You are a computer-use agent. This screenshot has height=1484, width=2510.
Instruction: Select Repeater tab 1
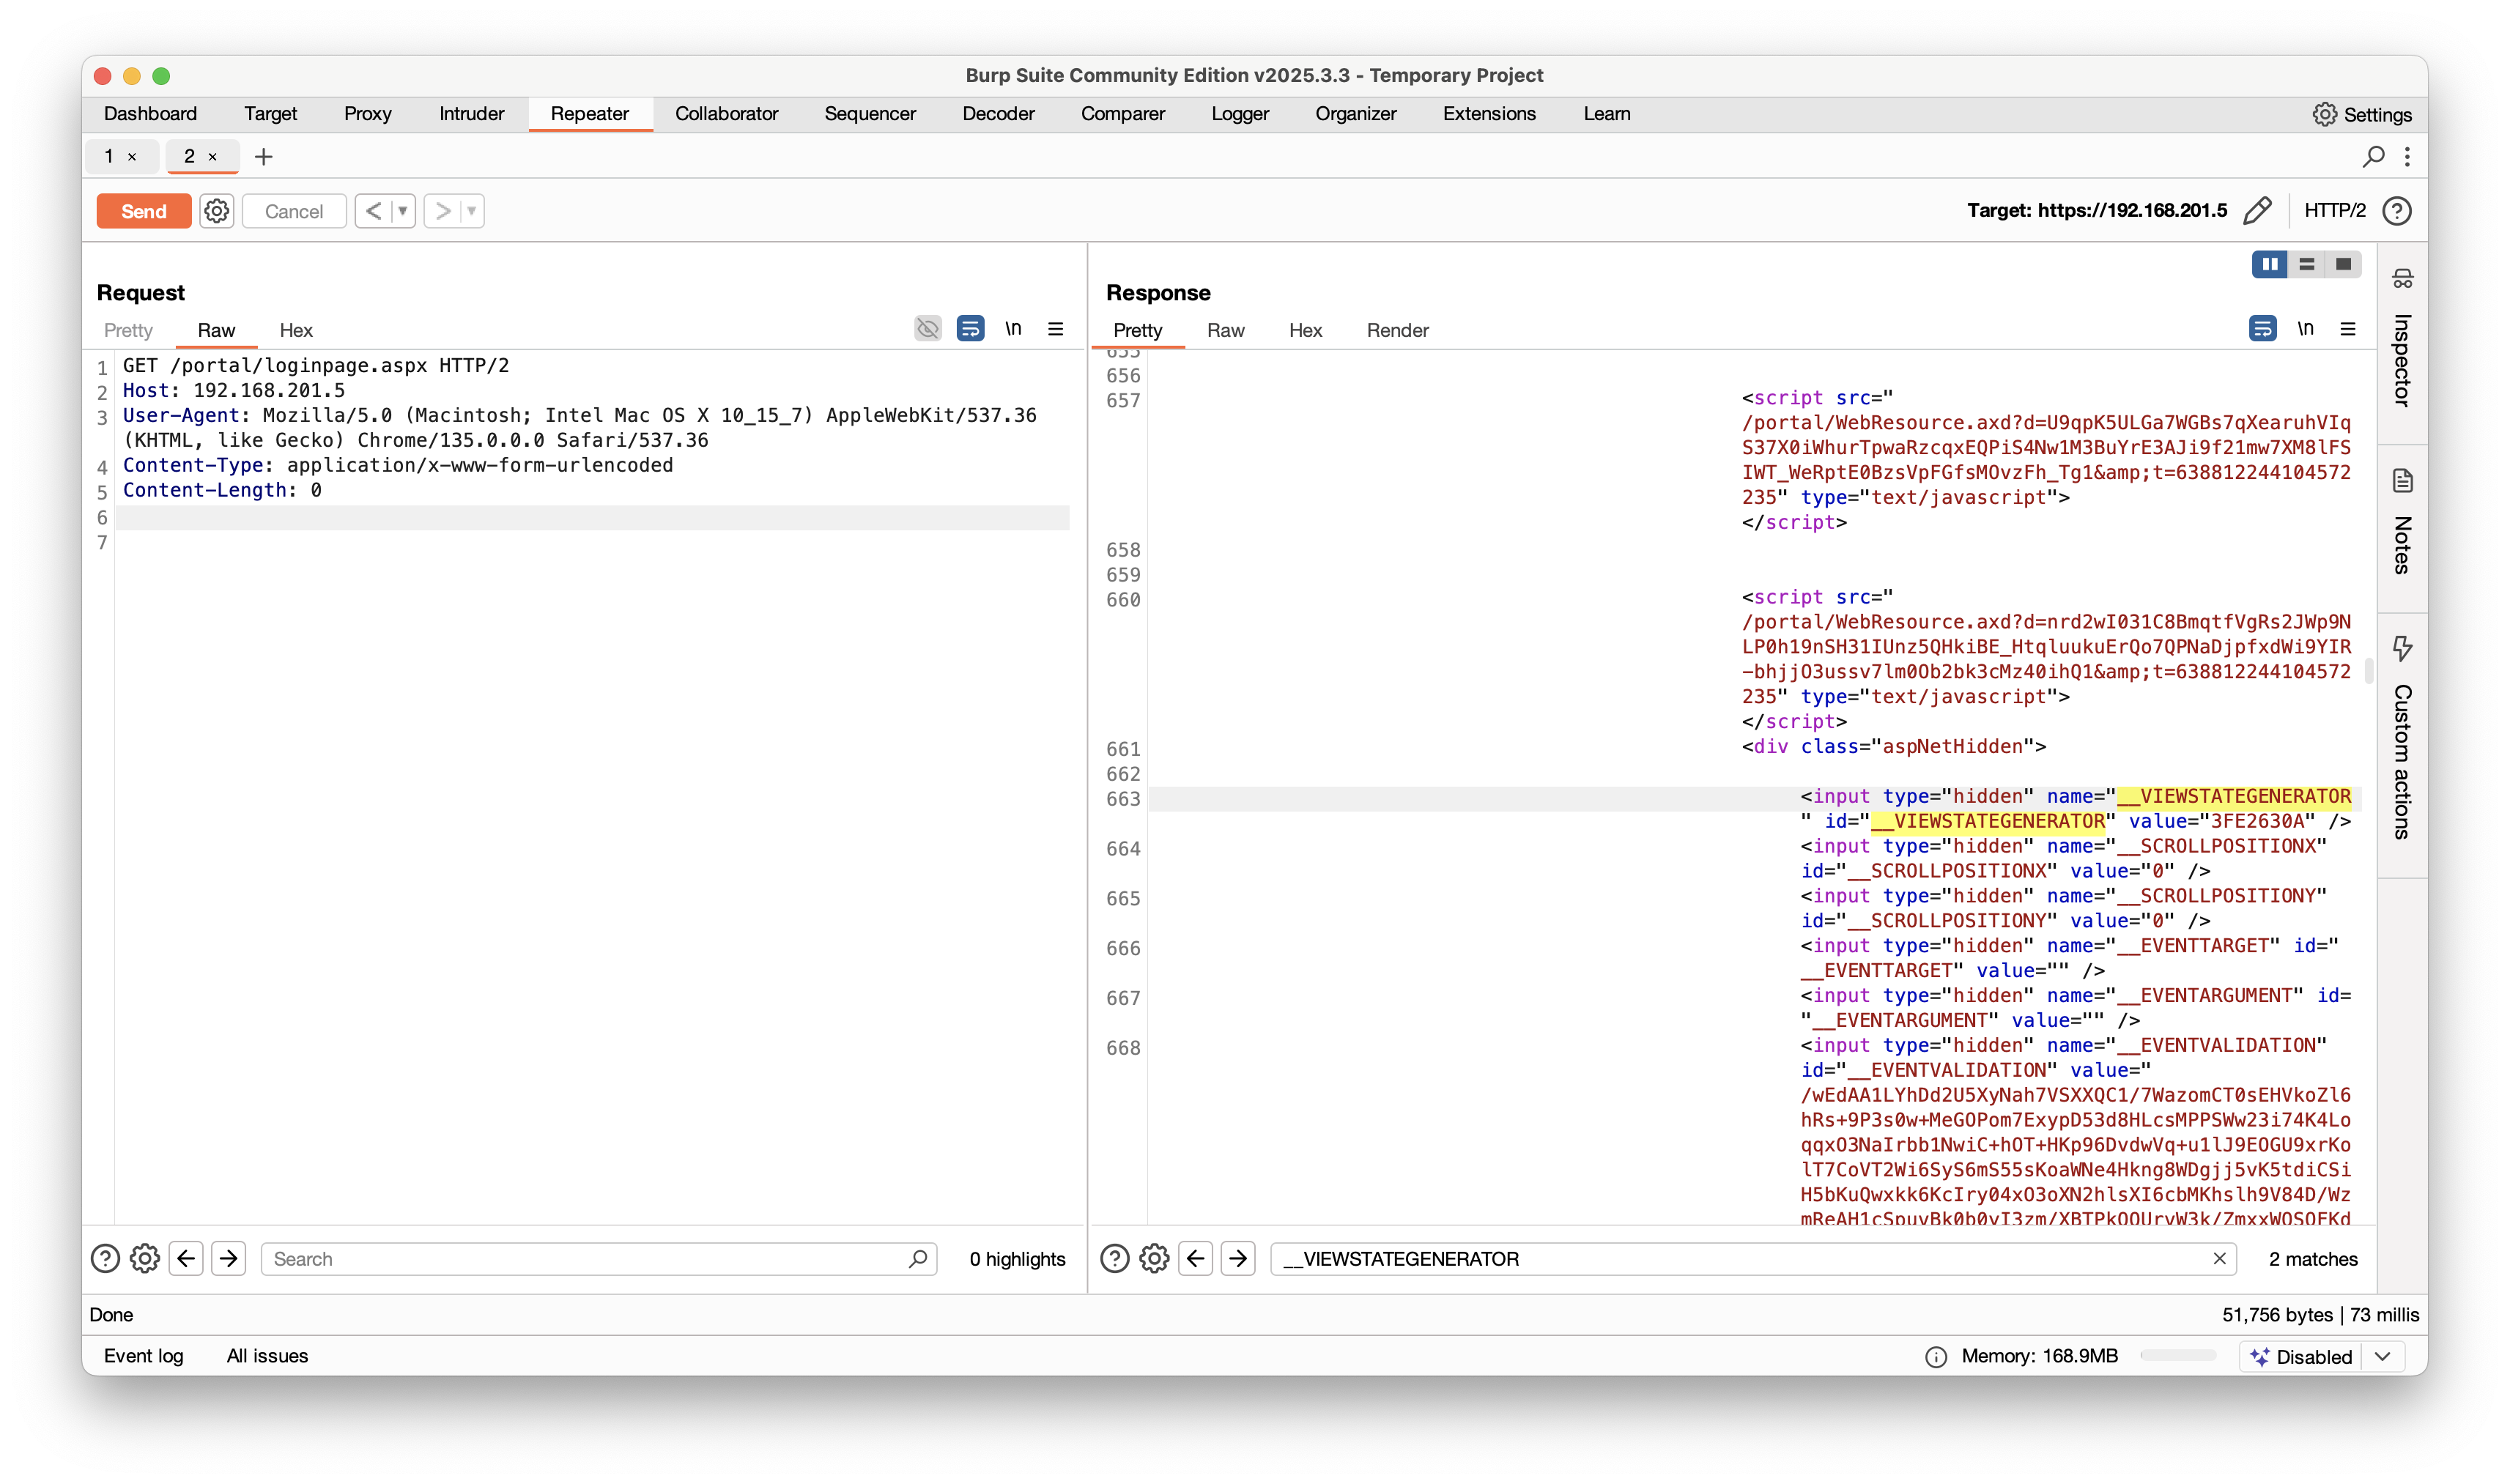click(x=109, y=156)
